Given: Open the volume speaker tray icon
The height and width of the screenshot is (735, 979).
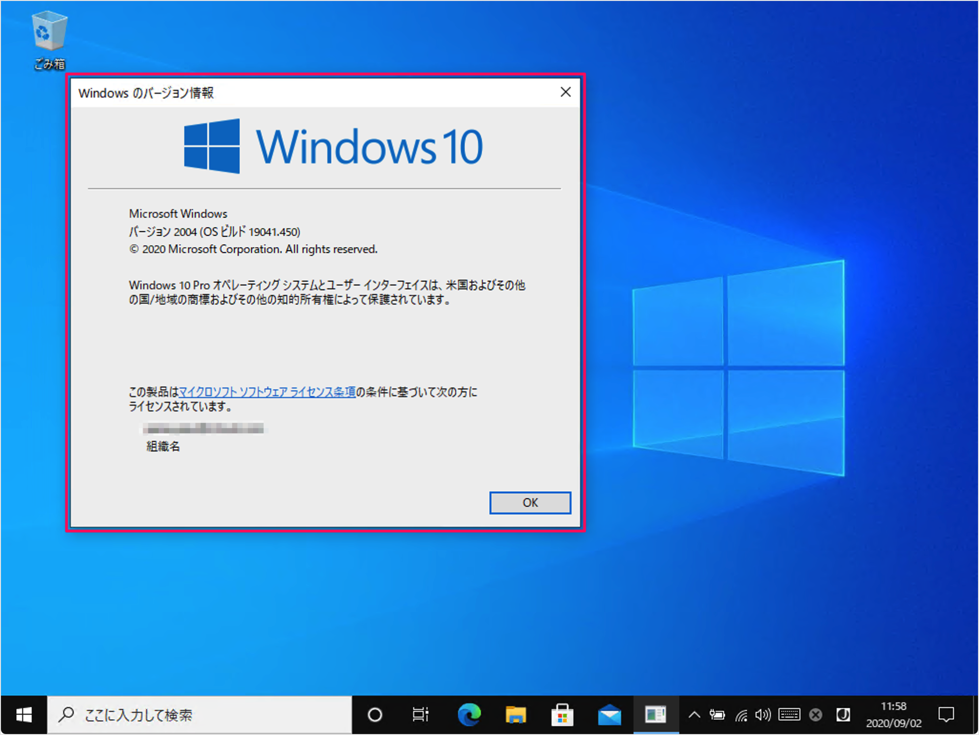Looking at the screenshot, I should click(763, 715).
